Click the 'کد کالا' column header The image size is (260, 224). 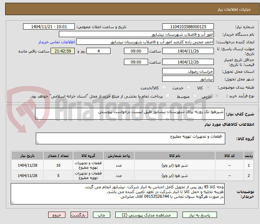[x=229, y=156]
